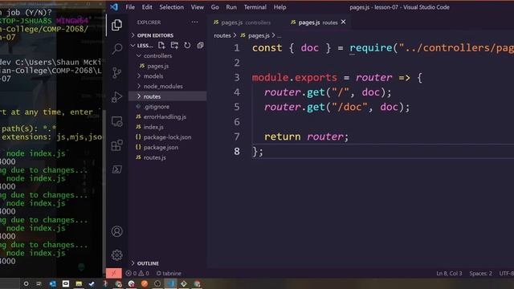Open the Run menu
Image resolution: width=514 pixels, height=289 pixels.
pos(231,7)
